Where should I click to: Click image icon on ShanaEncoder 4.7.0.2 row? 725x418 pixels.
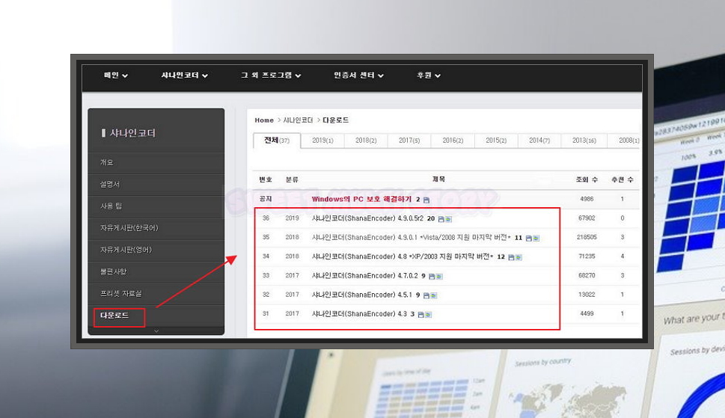pyautogui.click(x=438, y=277)
